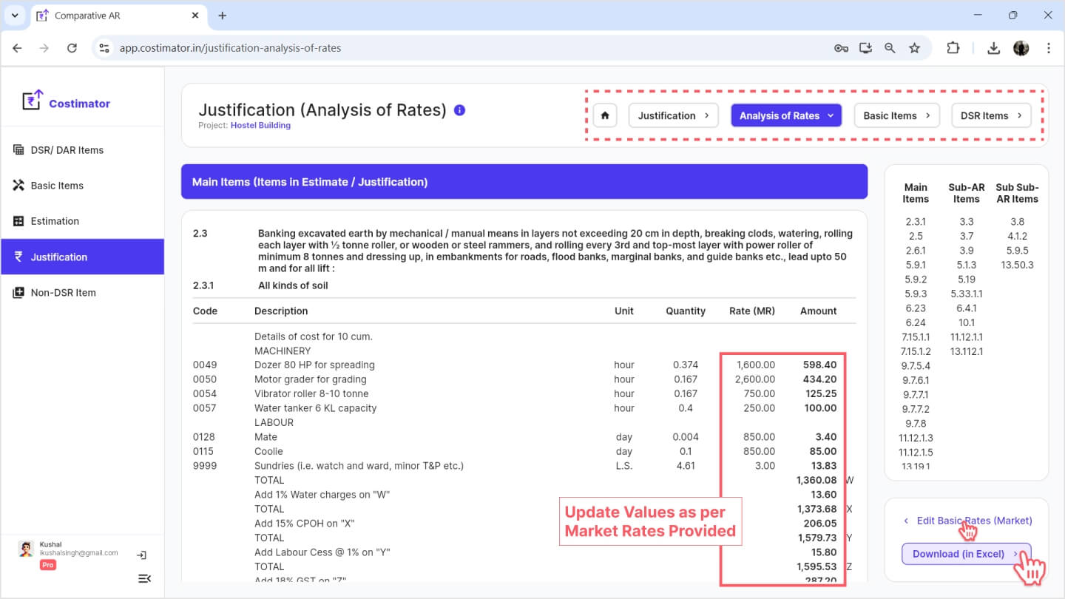Click the install app icon in toolbar
The image size is (1065, 599).
pyautogui.click(x=865, y=48)
